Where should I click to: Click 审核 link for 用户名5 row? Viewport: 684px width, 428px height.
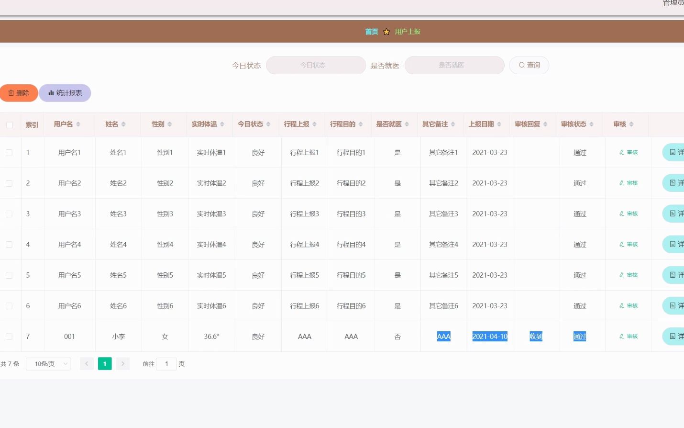pyautogui.click(x=629, y=275)
